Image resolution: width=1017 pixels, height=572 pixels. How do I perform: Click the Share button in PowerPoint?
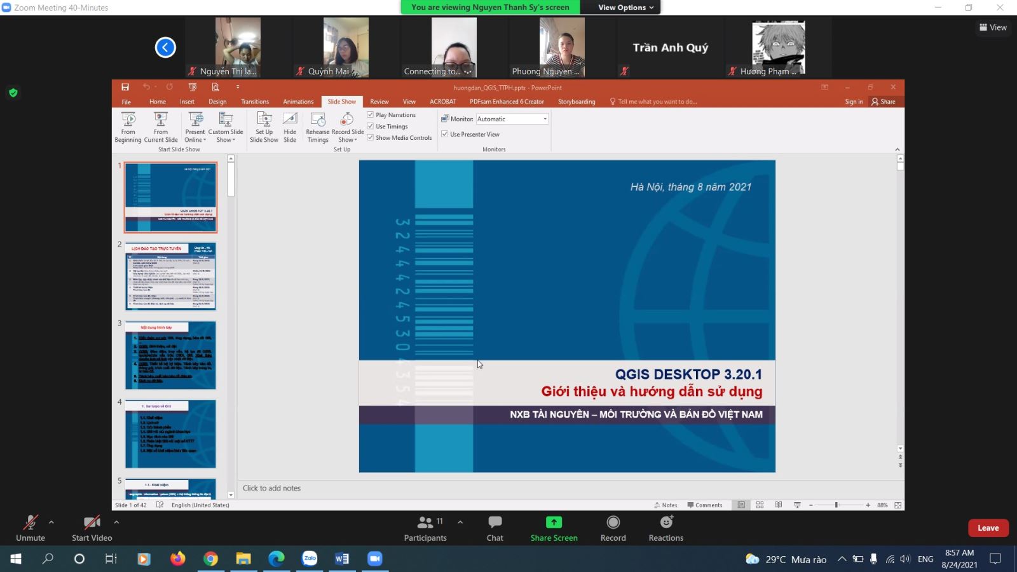pos(884,102)
